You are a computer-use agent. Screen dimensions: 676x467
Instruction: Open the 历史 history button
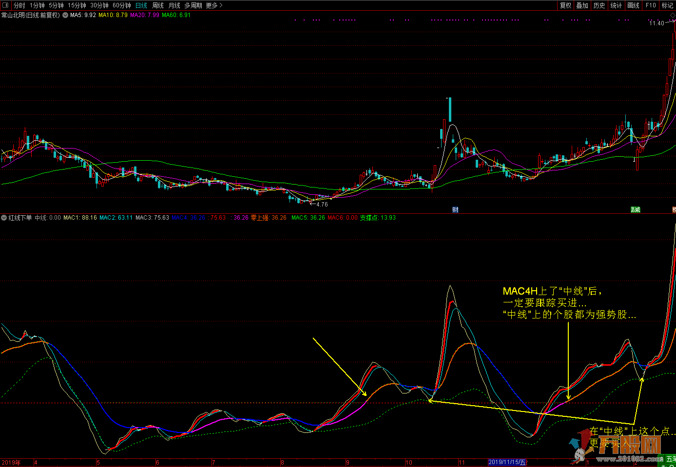599,5
